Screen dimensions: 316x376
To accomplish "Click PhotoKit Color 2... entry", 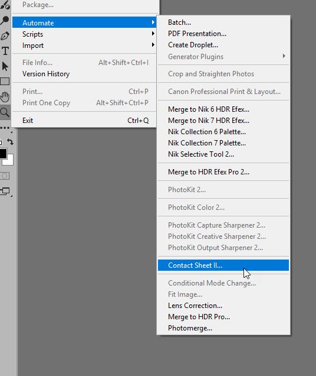I will [223, 208].
